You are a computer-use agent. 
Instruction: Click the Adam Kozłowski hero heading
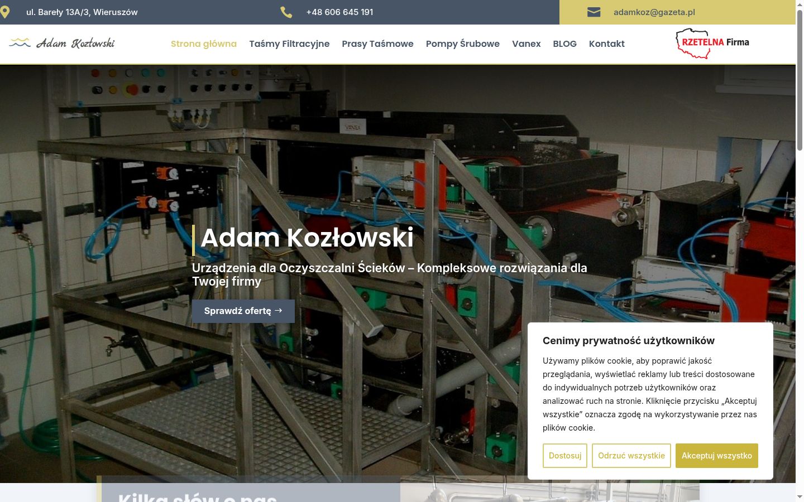point(307,238)
